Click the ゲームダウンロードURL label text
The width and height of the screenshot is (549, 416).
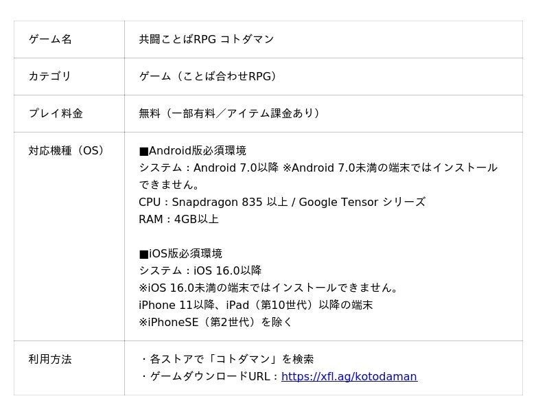pos(210,376)
